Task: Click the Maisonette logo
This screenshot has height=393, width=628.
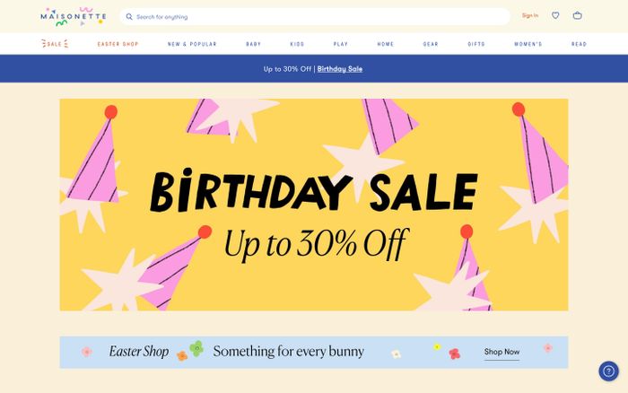Action: [74, 16]
